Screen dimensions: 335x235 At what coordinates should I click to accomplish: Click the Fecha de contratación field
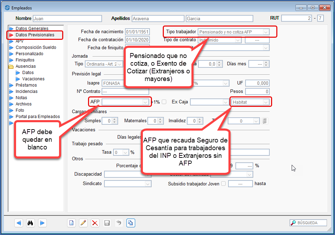pos(137,40)
